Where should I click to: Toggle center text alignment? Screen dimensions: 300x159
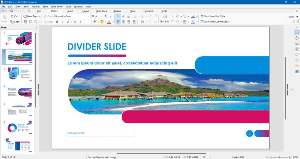click(x=123, y=22)
